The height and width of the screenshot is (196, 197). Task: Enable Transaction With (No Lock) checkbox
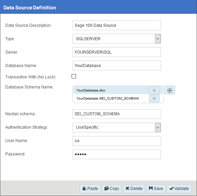coord(74,76)
